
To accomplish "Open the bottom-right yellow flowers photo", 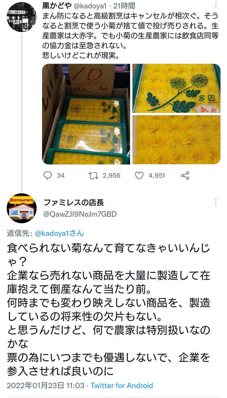I will click(176, 140).
